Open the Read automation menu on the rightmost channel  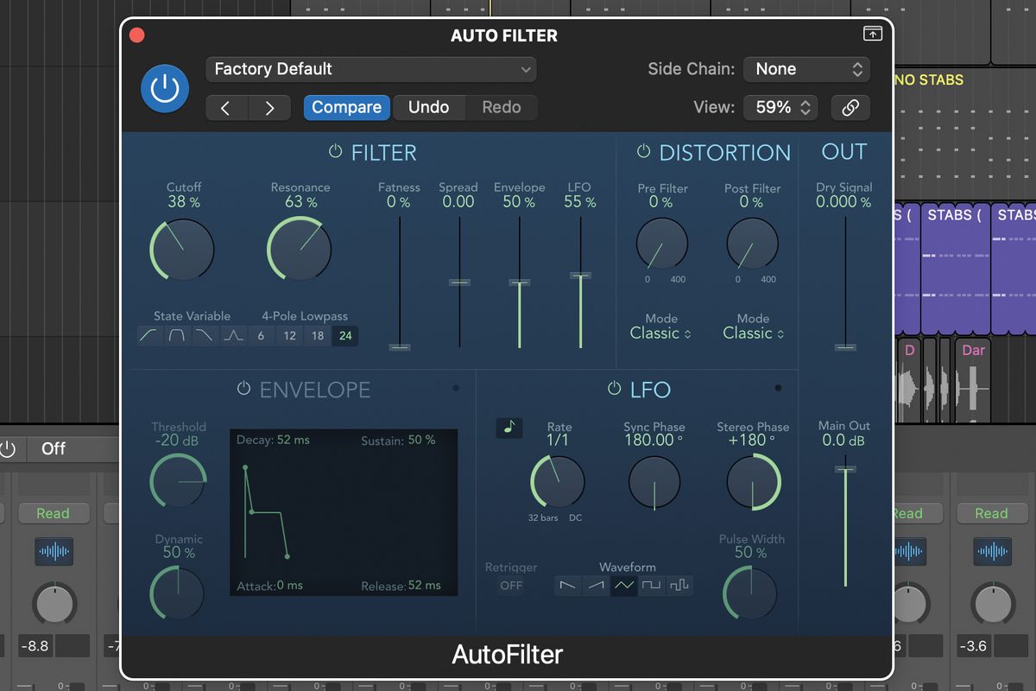(991, 513)
